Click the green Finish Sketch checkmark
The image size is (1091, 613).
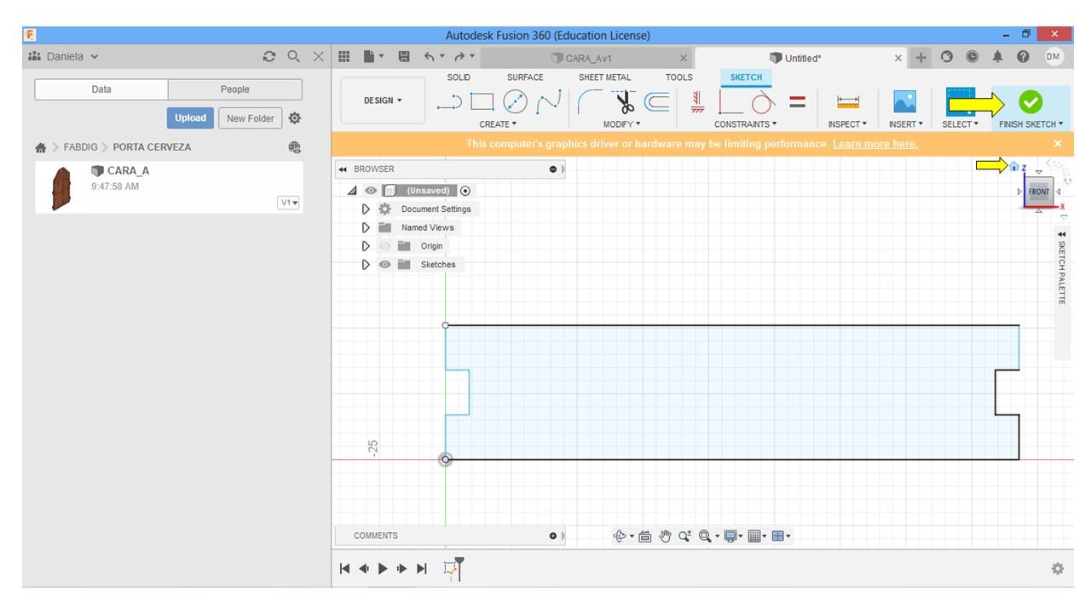coord(1030,102)
